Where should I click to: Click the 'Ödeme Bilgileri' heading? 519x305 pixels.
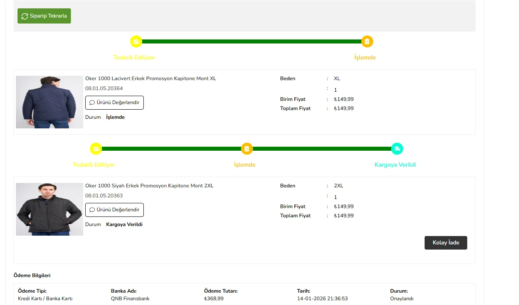point(32,275)
